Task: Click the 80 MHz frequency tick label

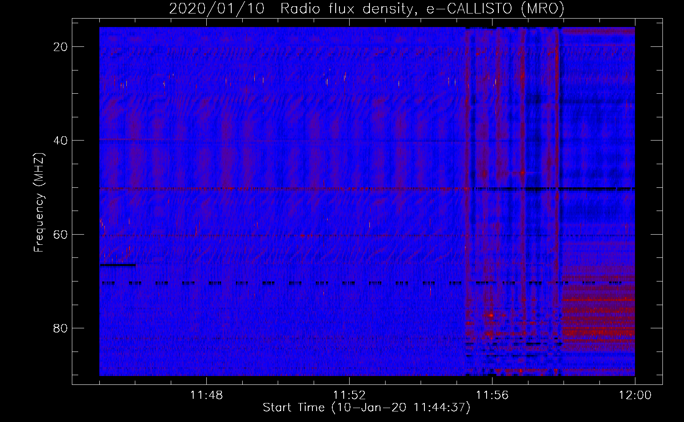Action: [61, 328]
